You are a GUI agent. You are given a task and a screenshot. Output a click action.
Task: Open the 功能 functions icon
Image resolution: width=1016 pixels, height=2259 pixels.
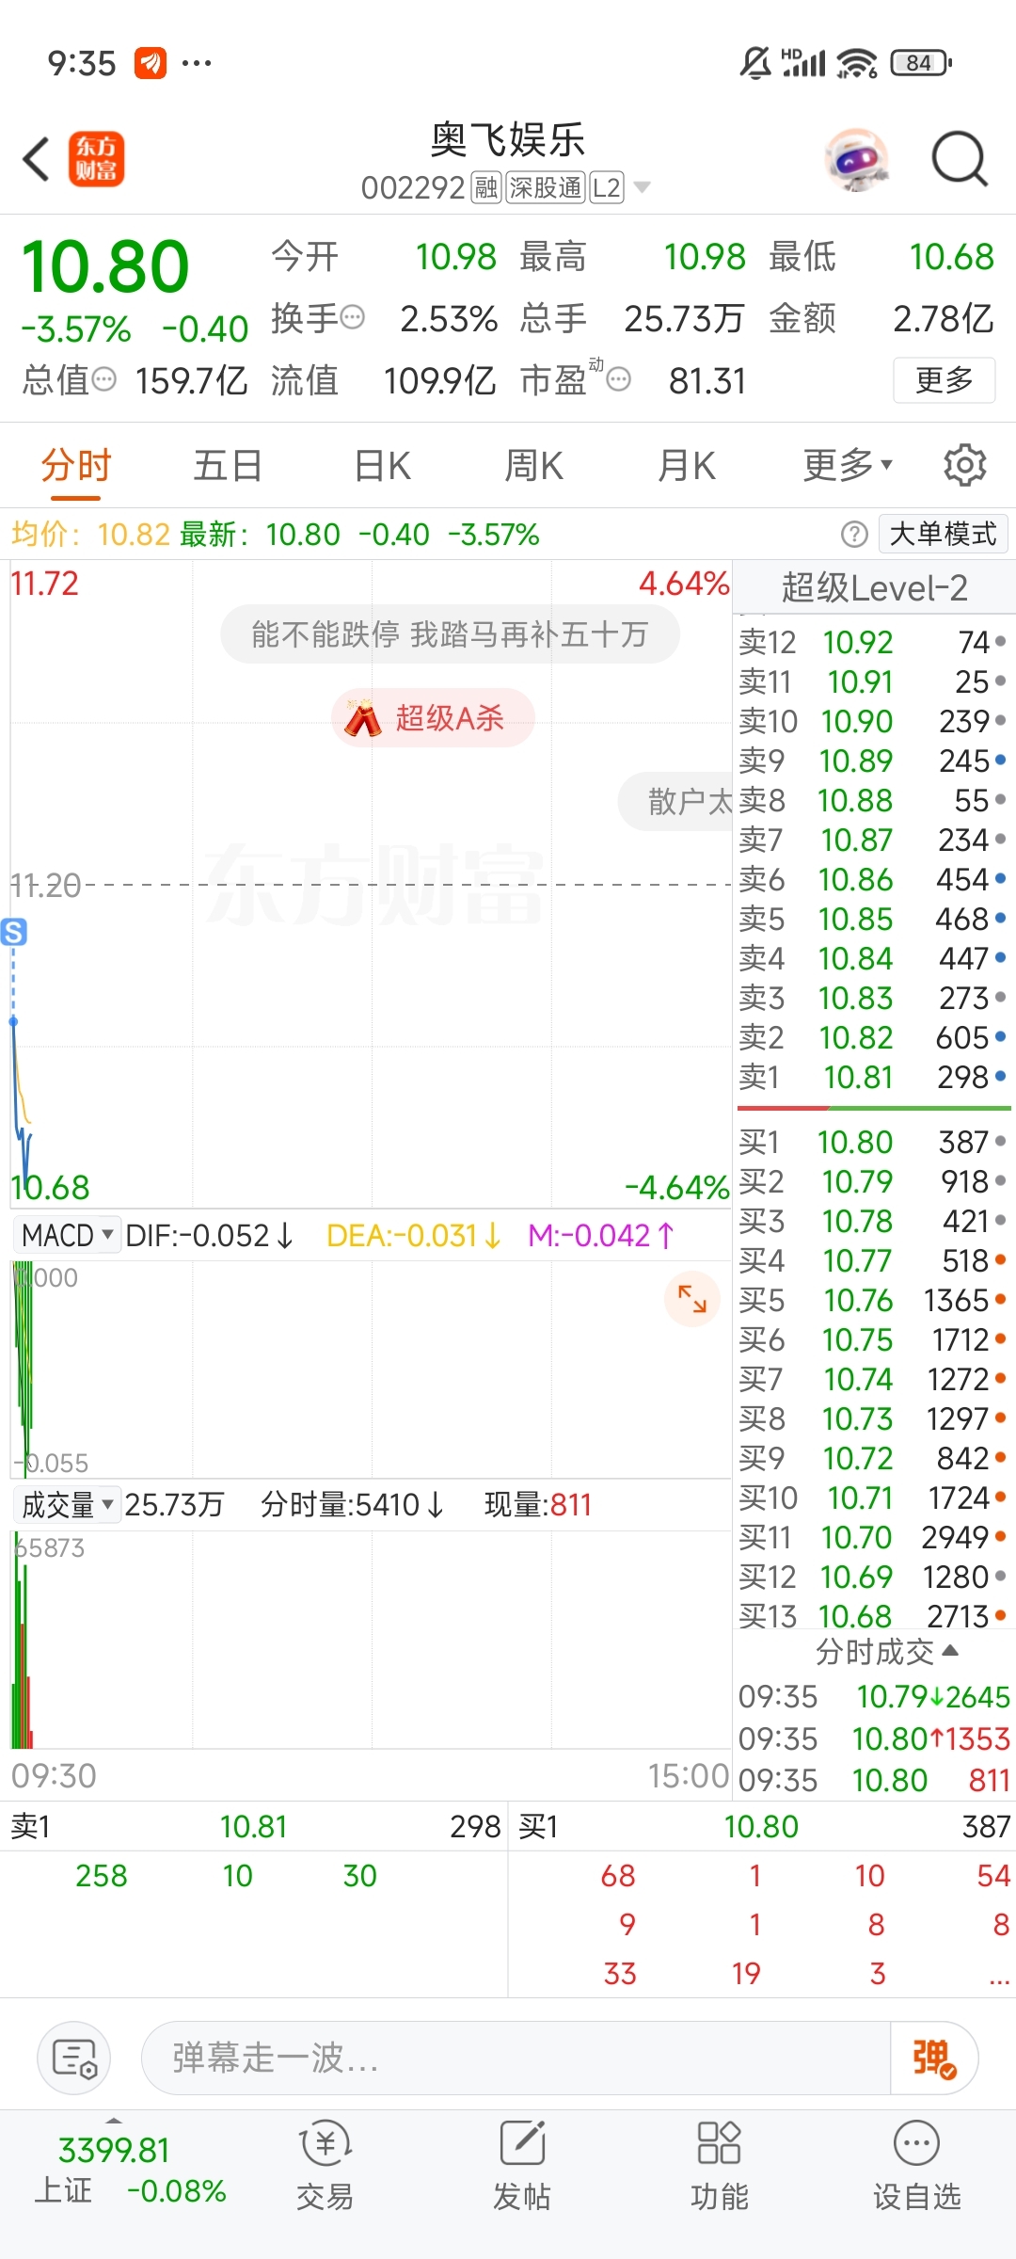(x=720, y=2165)
